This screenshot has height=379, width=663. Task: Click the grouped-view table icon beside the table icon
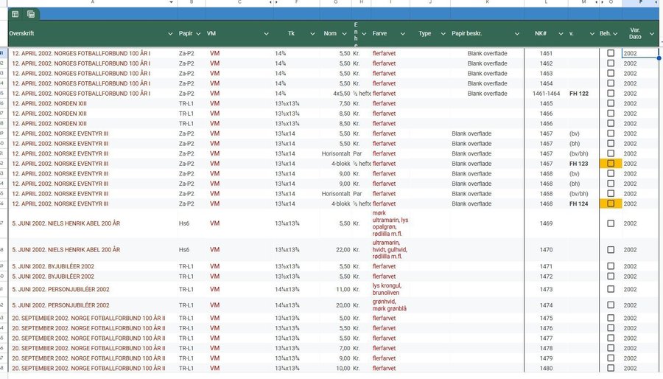click(x=31, y=14)
